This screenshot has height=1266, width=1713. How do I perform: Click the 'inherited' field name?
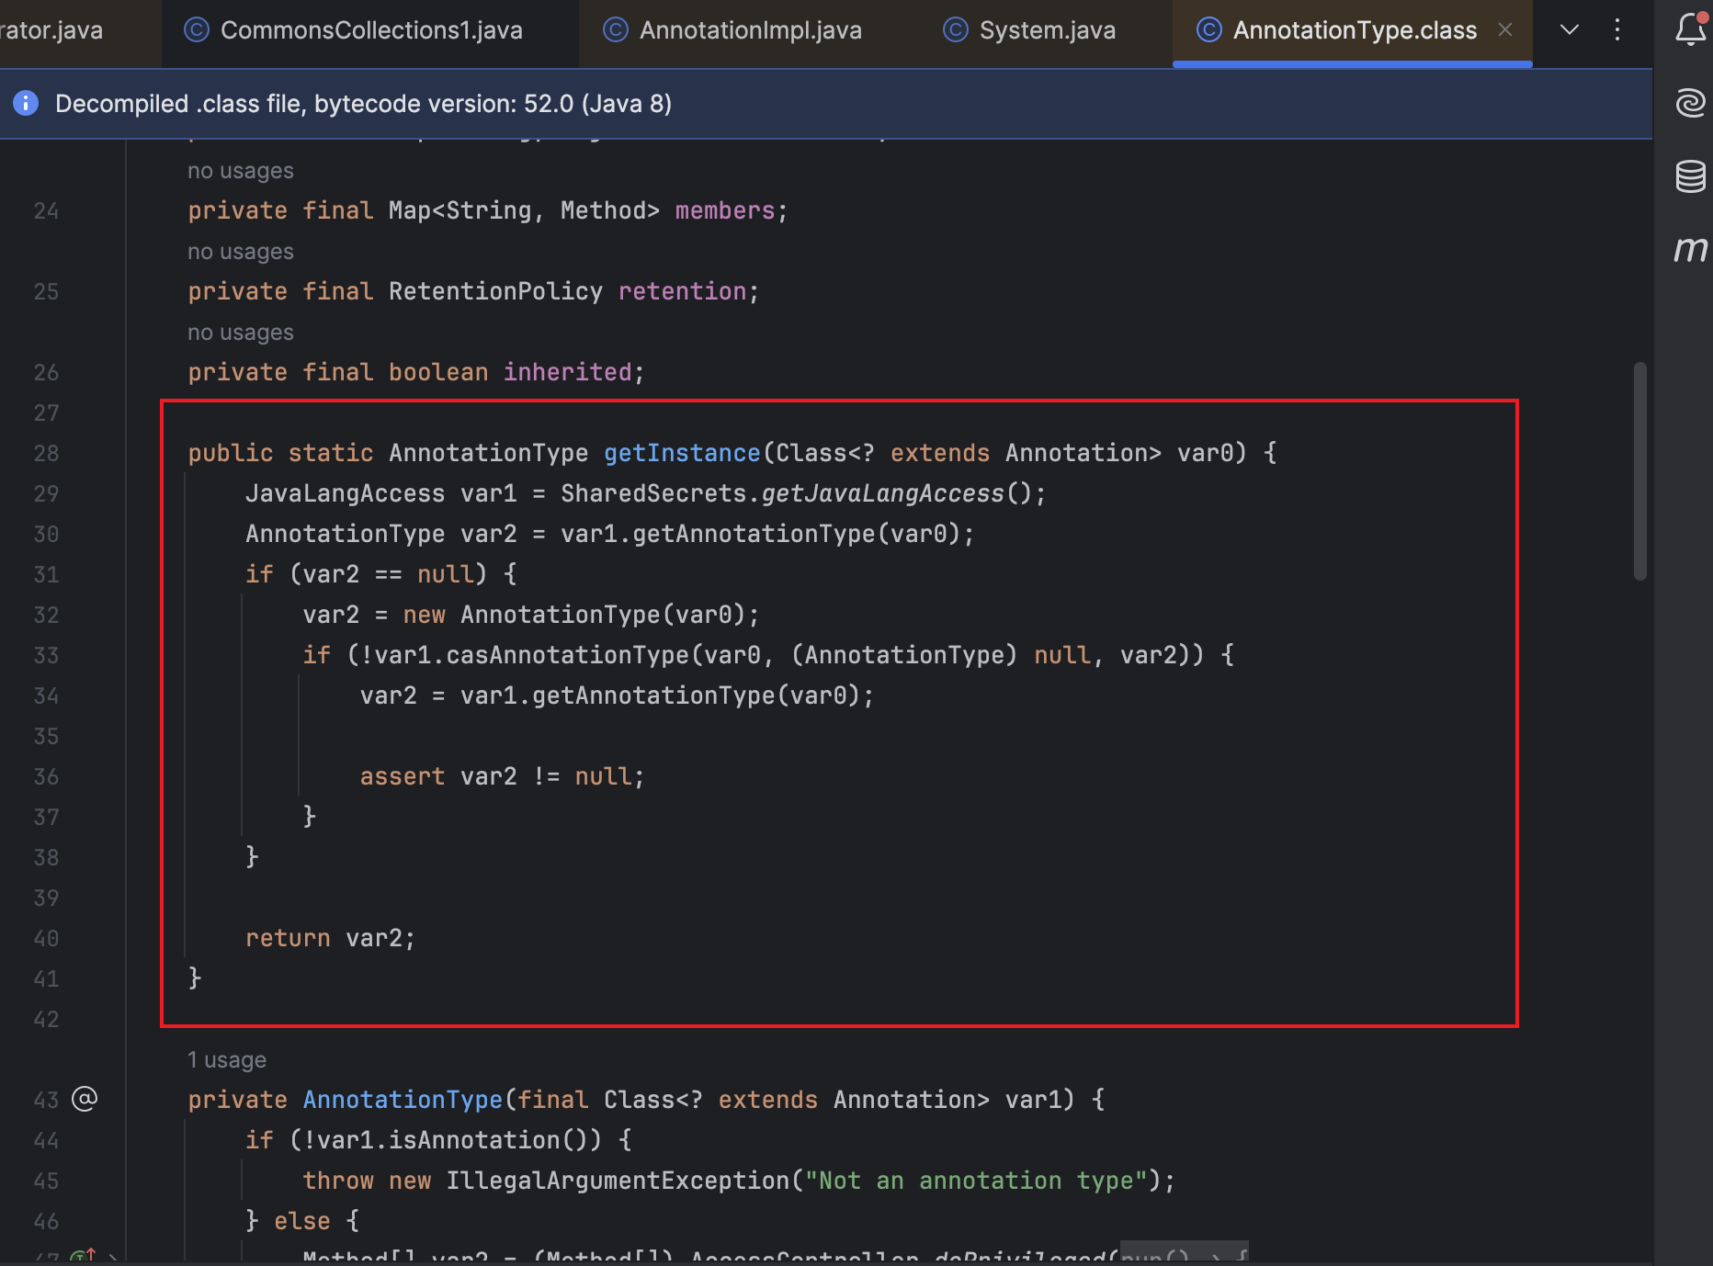tap(567, 372)
